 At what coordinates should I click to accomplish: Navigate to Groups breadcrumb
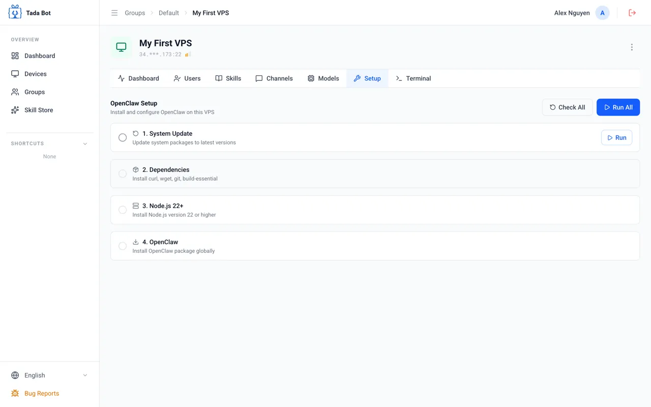[135, 13]
